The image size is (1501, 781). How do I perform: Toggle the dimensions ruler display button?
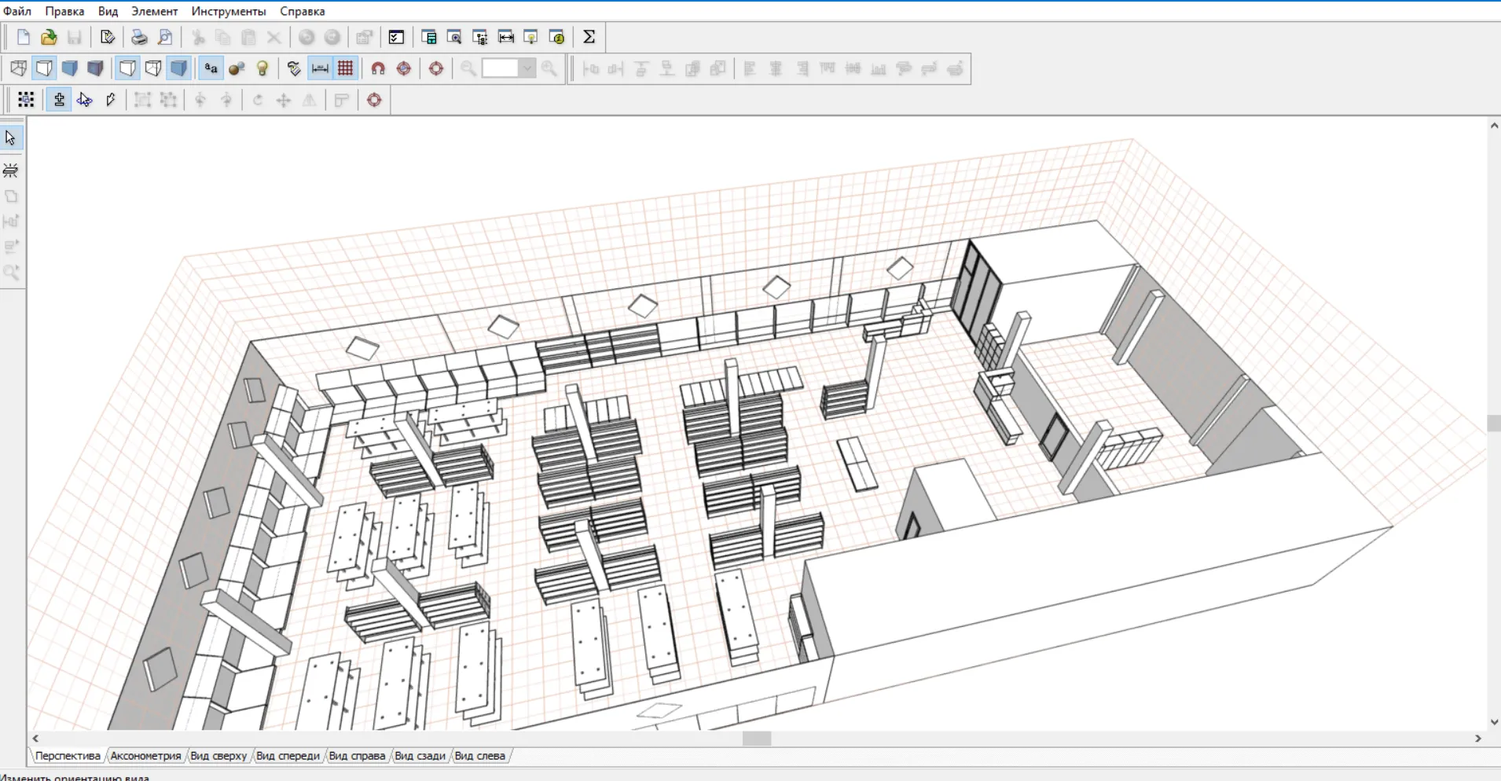(x=320, y=68)
